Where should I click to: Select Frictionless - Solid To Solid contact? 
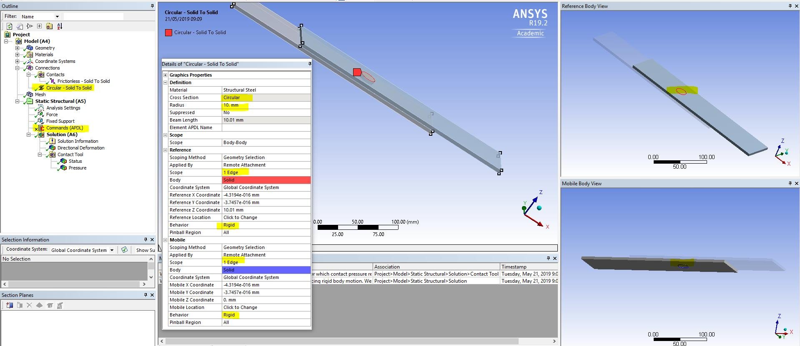click(83, 81)
